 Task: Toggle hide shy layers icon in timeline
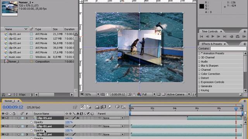click(97, 107)
